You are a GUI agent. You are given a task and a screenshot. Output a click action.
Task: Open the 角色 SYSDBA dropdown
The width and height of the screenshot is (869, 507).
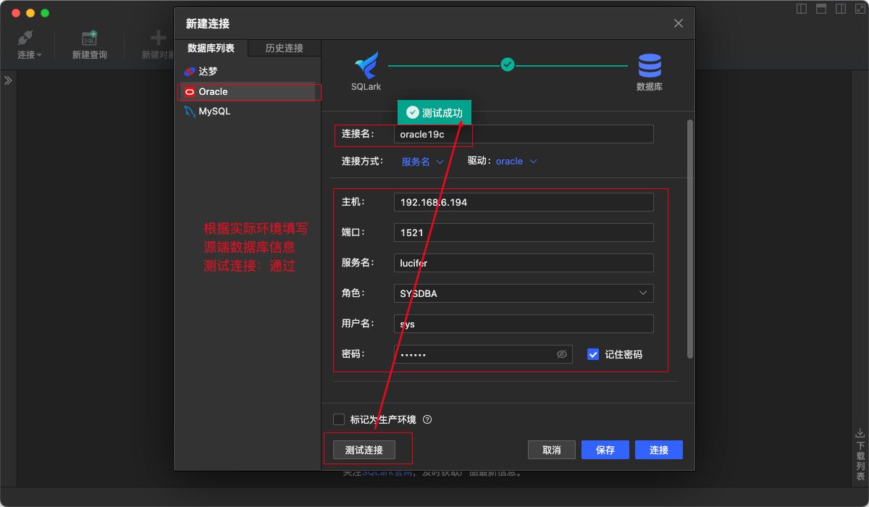tap(524, 293)
